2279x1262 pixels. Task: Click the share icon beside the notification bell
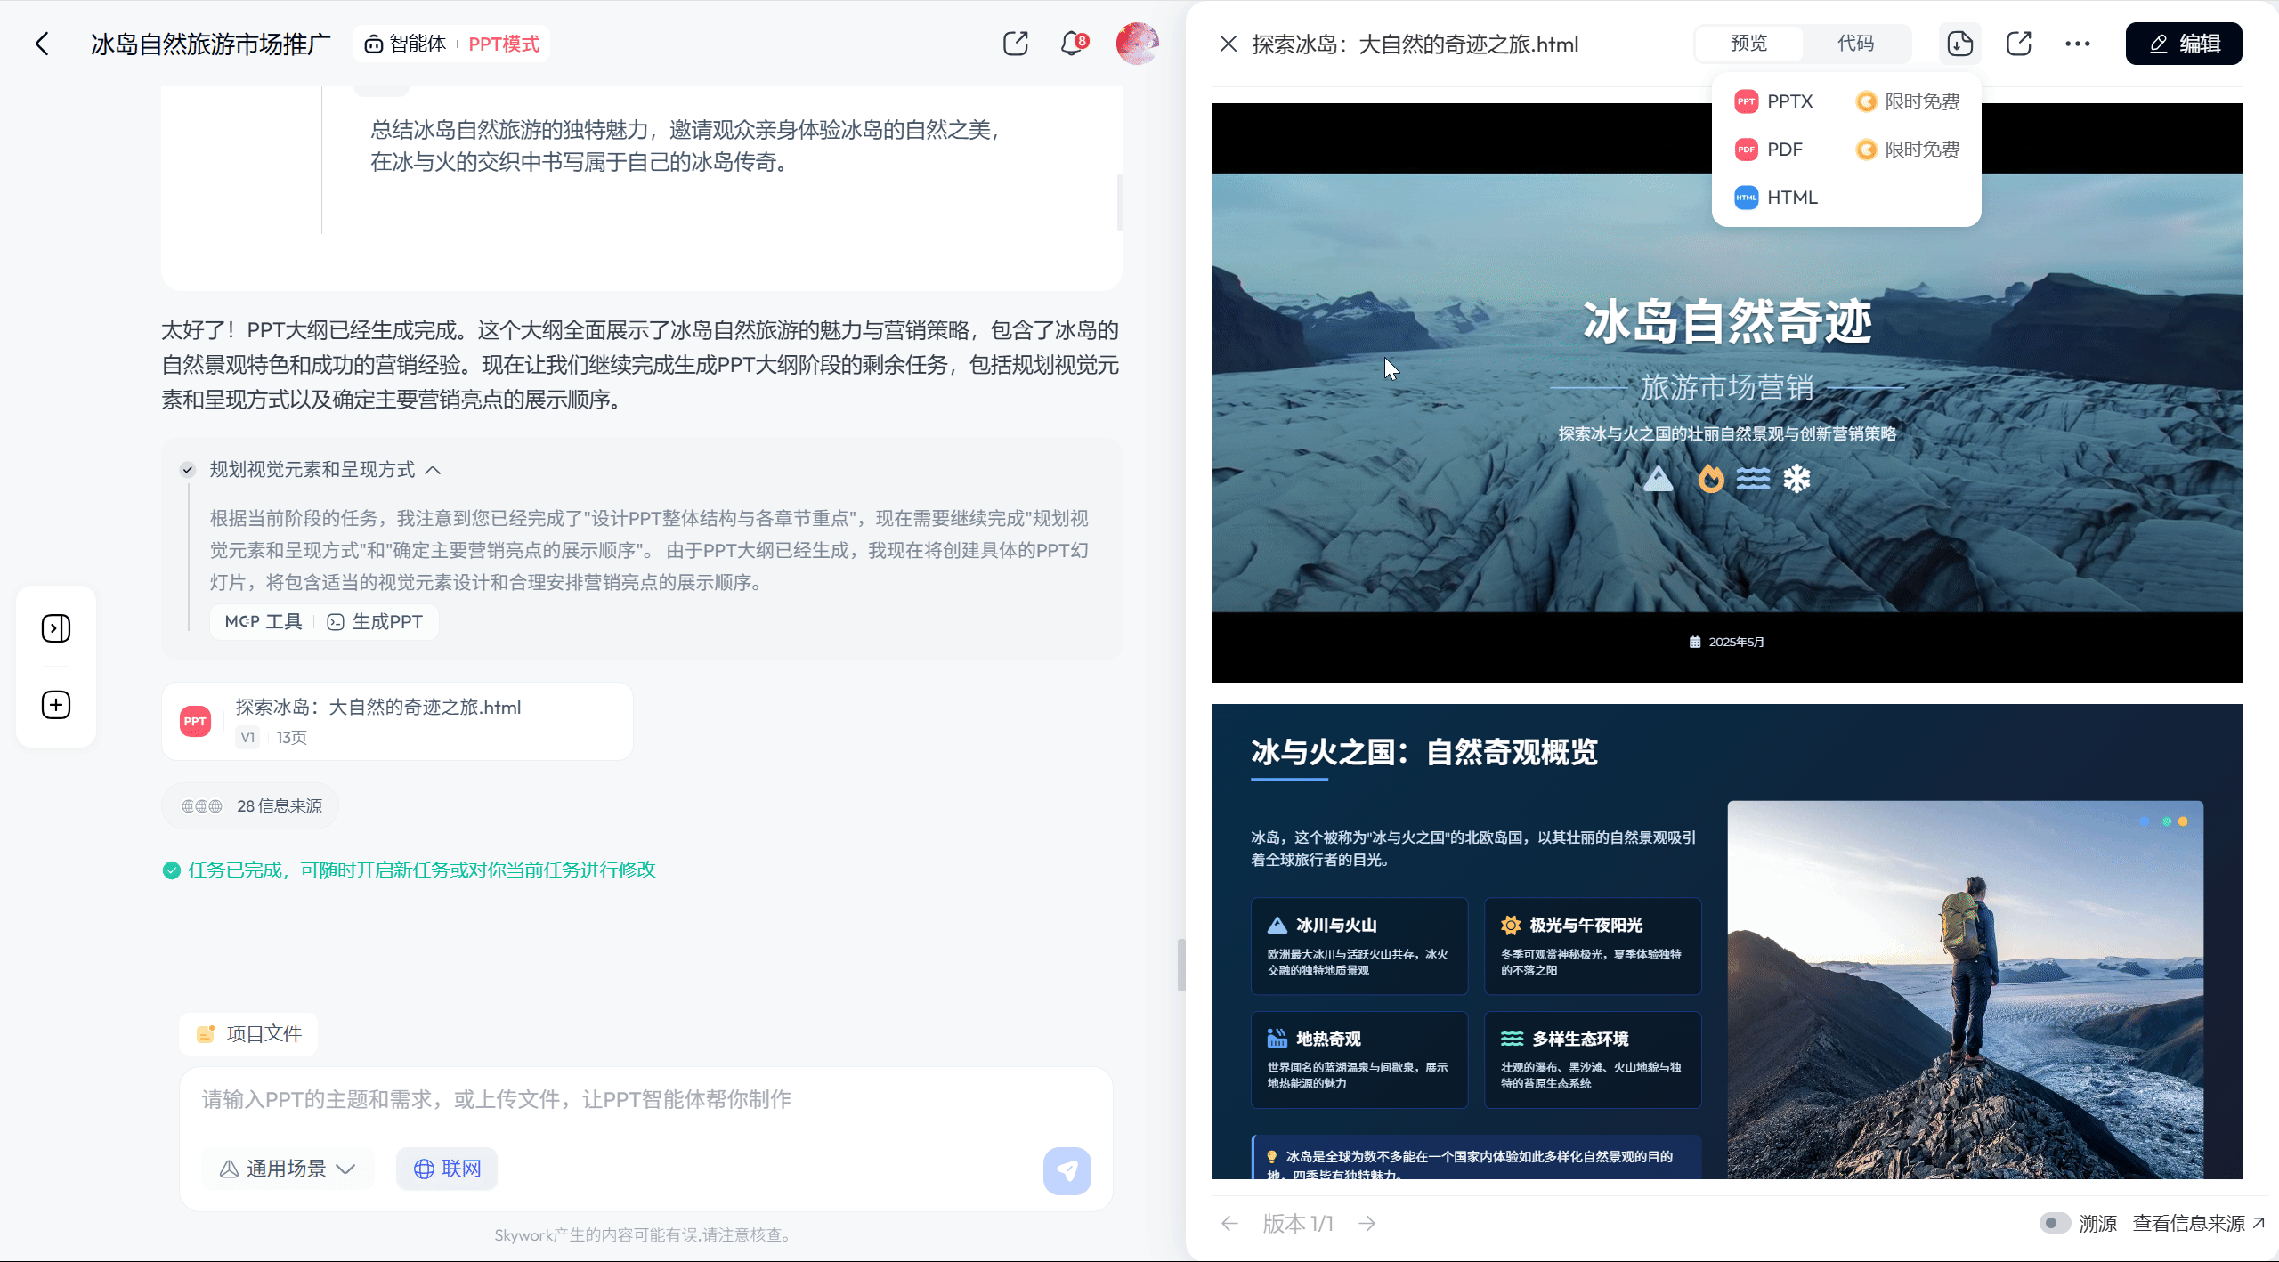[x=1015, y=43]
